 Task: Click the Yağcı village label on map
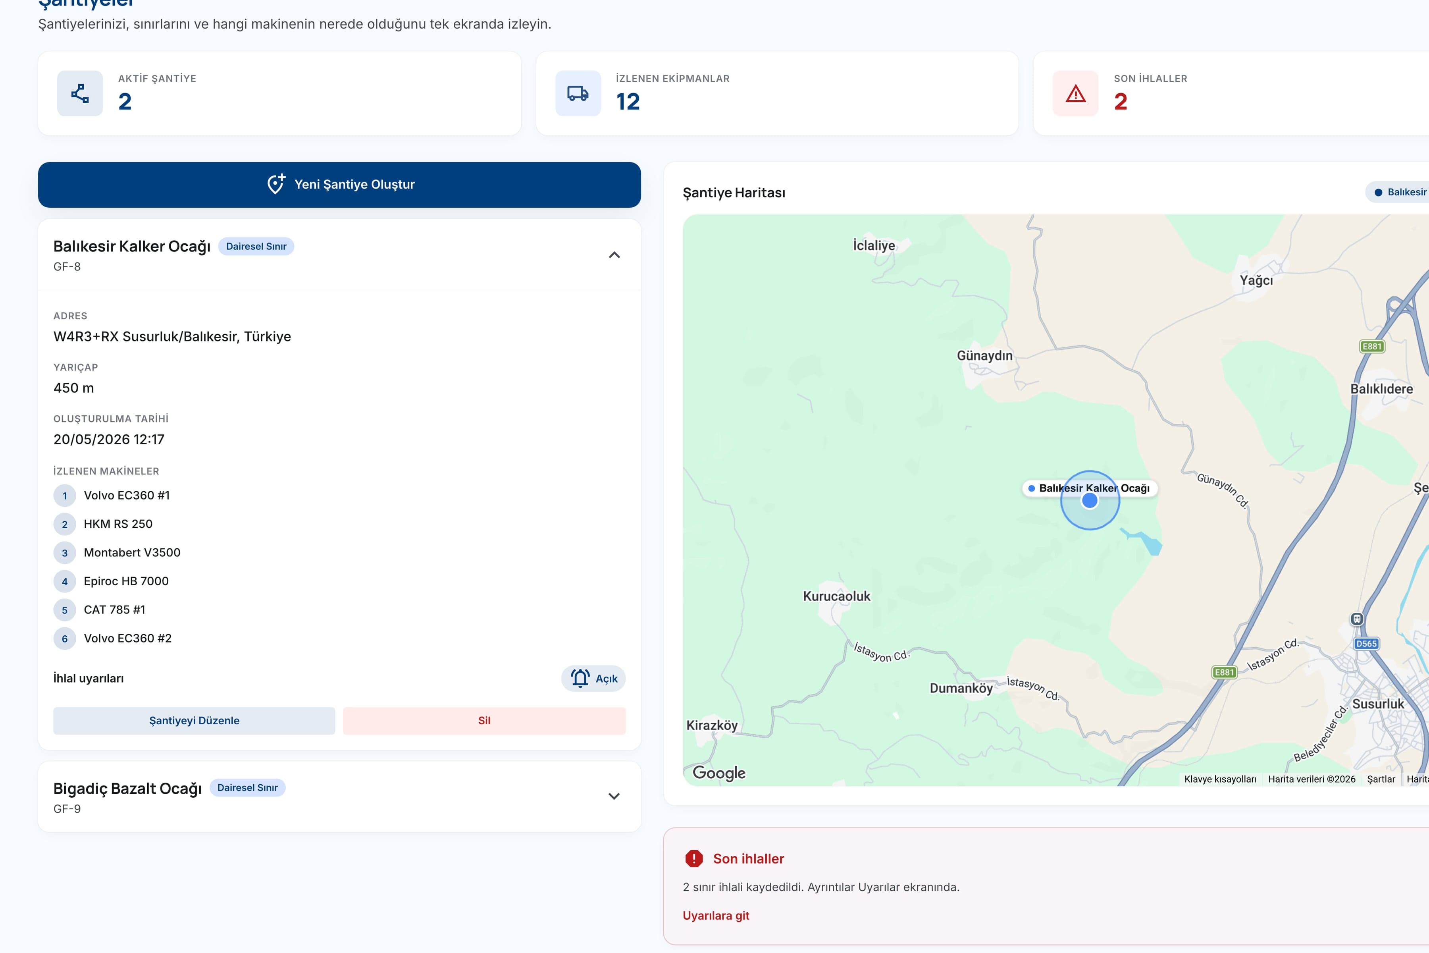1256,280
